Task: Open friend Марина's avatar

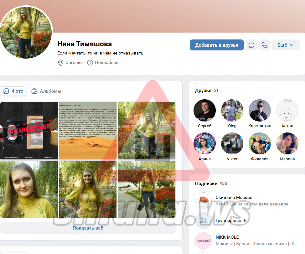Action: (x=287, y=143)
